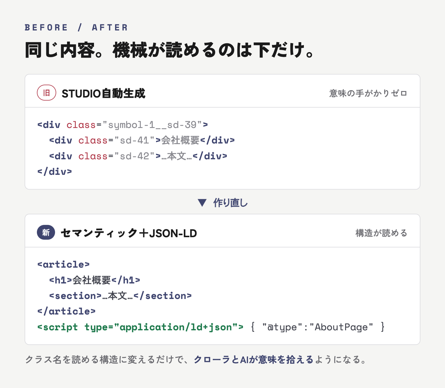Click the sd-42 本文 div code line
The image size is (445, 388).
point(138,156)
